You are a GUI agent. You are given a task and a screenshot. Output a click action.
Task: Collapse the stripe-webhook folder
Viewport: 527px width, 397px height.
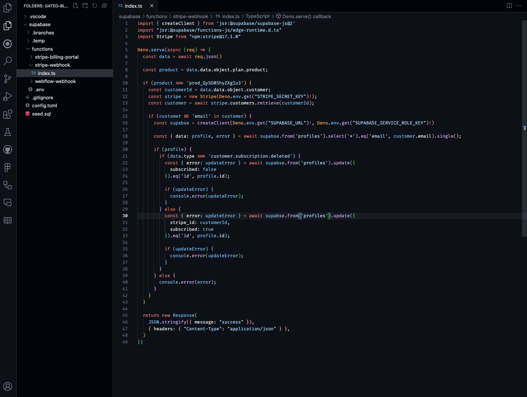point(65,65)
